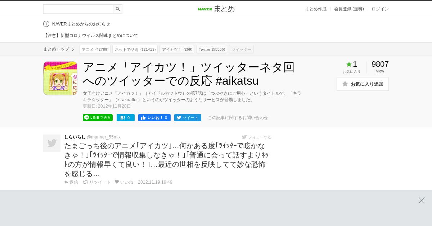Close the bottom banner with X
Screen dimensions: 432x226
point(422,201)
